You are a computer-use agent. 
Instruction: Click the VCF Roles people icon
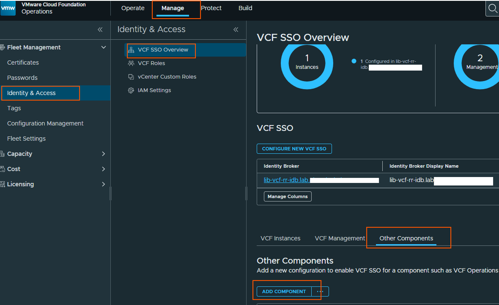coord(131,63)
